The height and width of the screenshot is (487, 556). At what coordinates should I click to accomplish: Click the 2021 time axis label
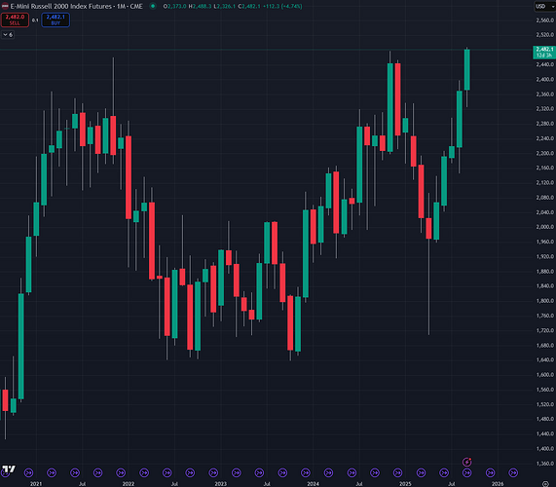[36, 484]
